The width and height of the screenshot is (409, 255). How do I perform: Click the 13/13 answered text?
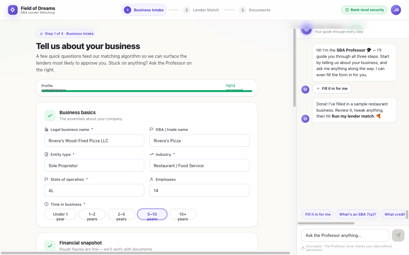pos(234,88)
